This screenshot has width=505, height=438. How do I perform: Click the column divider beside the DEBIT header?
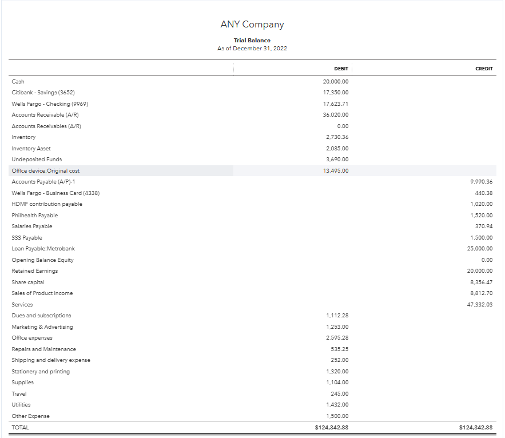coord(352,69)
